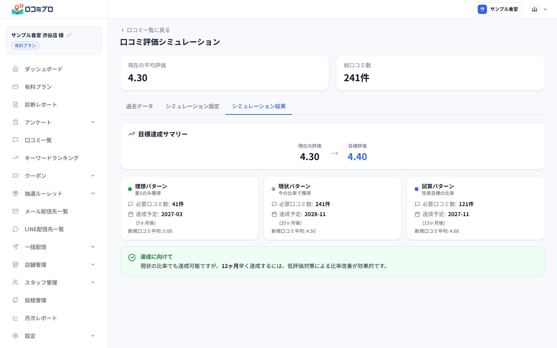Open 月次レポート in the sidebar
557x348 pixels.
point(54,318)
